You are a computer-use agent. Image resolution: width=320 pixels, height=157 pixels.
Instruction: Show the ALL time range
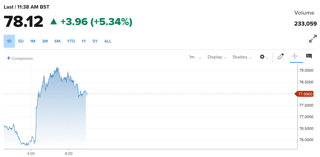(108, 41)
